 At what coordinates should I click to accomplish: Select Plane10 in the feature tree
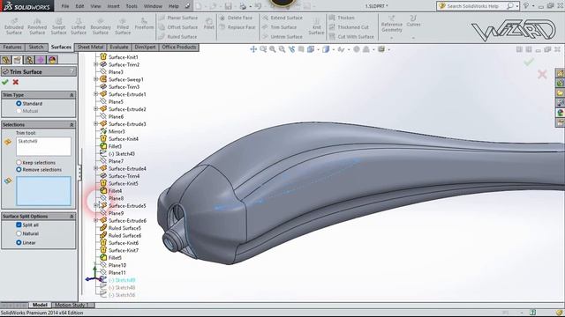(x=117, y=265)
